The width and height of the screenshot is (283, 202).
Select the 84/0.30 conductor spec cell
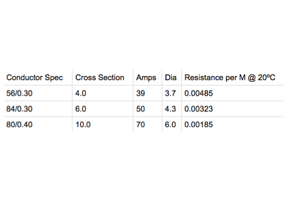pos(19,109)
